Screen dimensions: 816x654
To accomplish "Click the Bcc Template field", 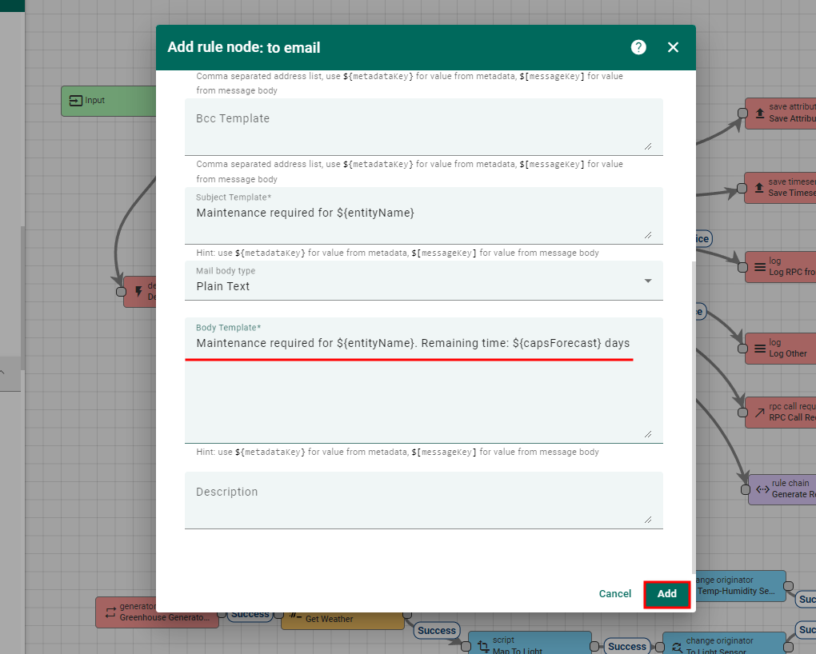I will (x=423, y=126).
